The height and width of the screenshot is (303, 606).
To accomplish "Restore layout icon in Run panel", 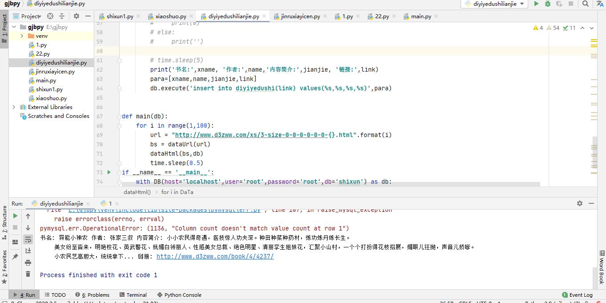I will click(16, 242).
